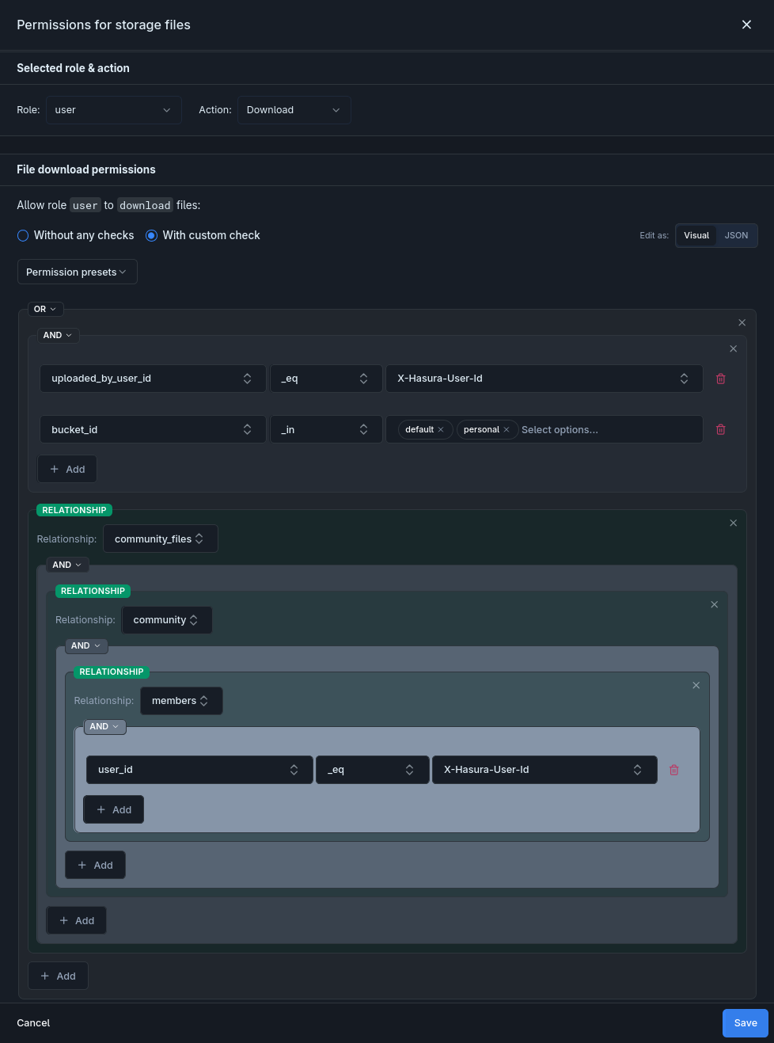Remove the 'personal' bucket tag
This screenshot has height=1043, width=774.
pos(507,429)
